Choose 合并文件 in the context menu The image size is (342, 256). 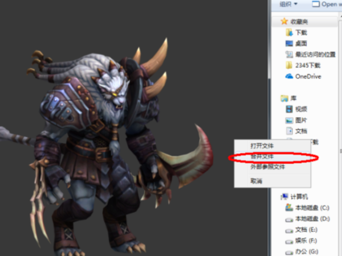pos(272,156)
